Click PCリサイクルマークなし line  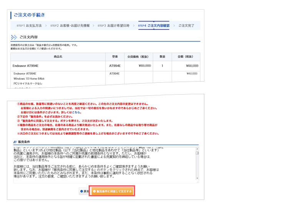(28, 84)
